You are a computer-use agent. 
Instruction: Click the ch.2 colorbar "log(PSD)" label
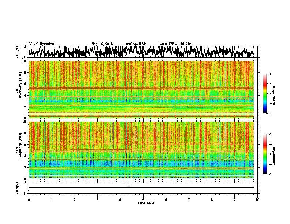pyautogui.click(x=274, y=156)
